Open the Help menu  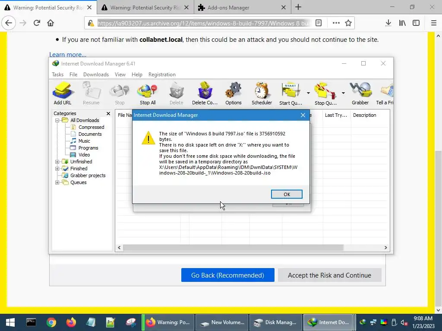point(137,75)
